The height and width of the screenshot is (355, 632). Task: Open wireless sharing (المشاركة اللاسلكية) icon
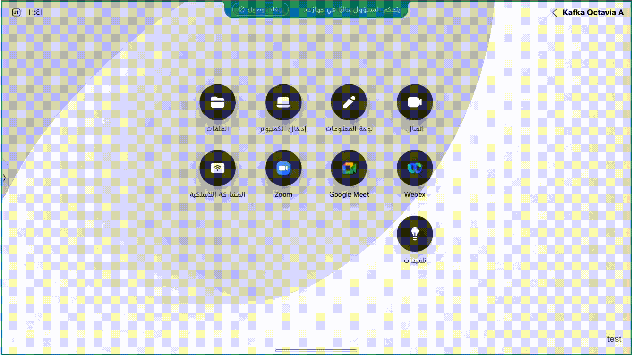tap(217, 168)
